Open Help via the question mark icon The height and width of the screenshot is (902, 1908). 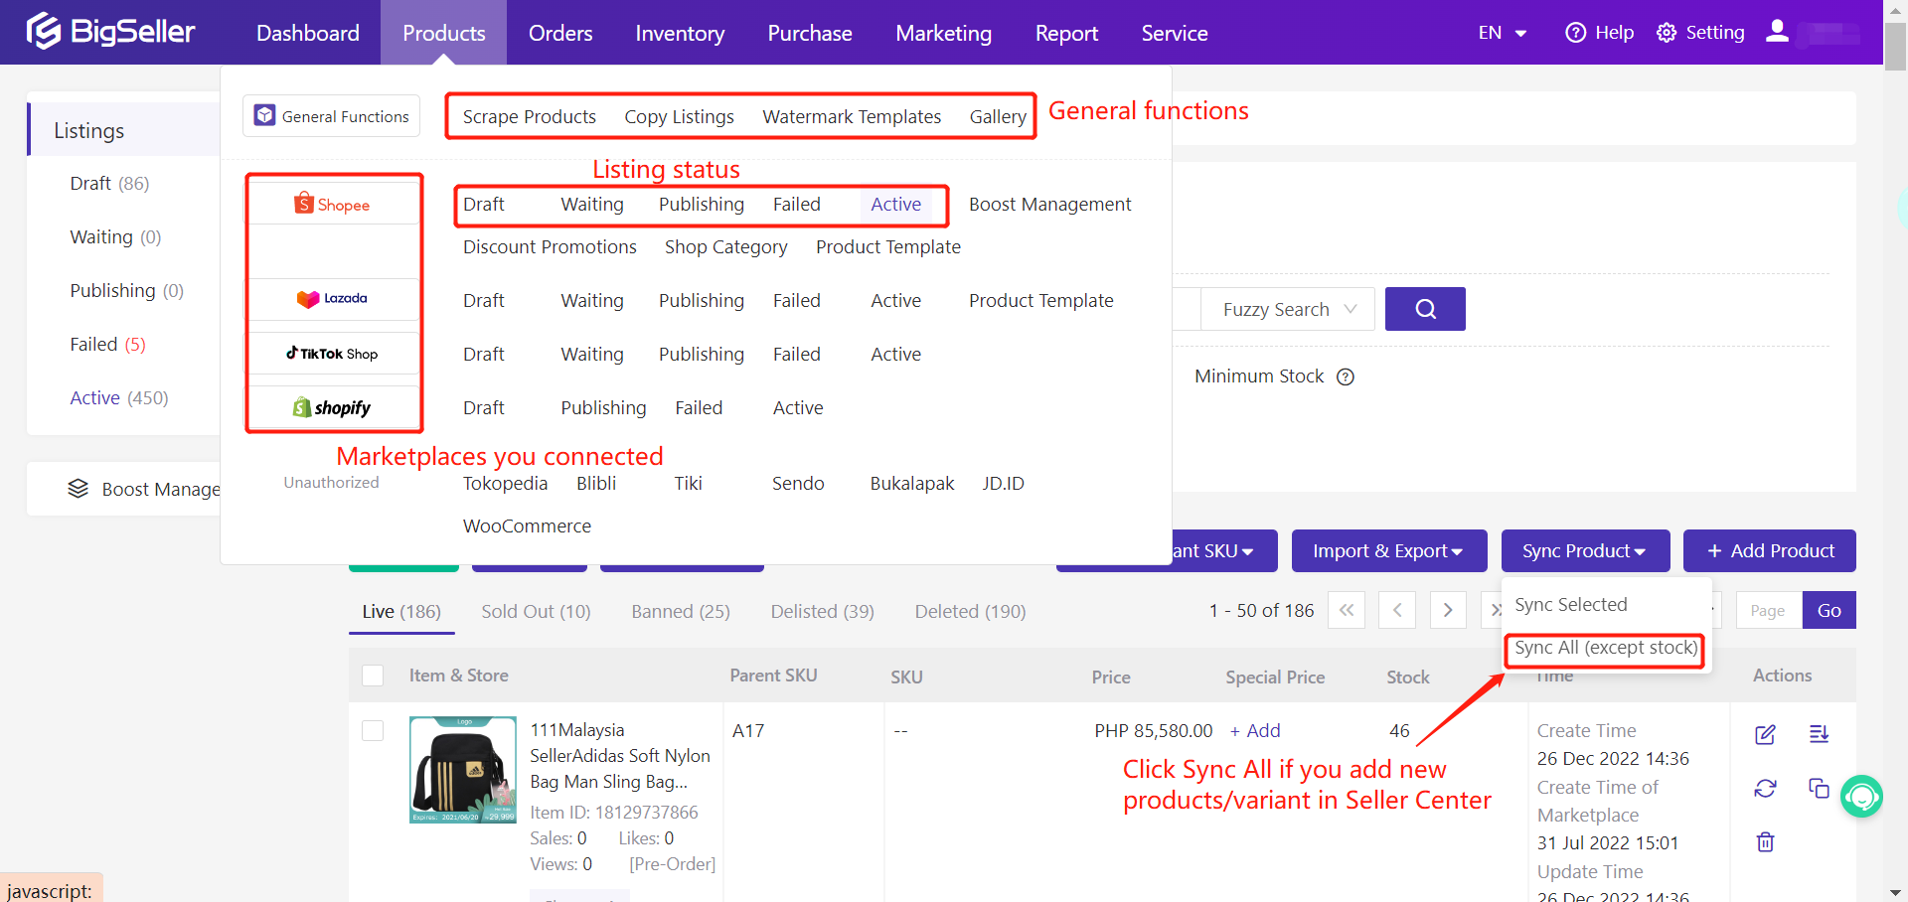[1576, 32]
